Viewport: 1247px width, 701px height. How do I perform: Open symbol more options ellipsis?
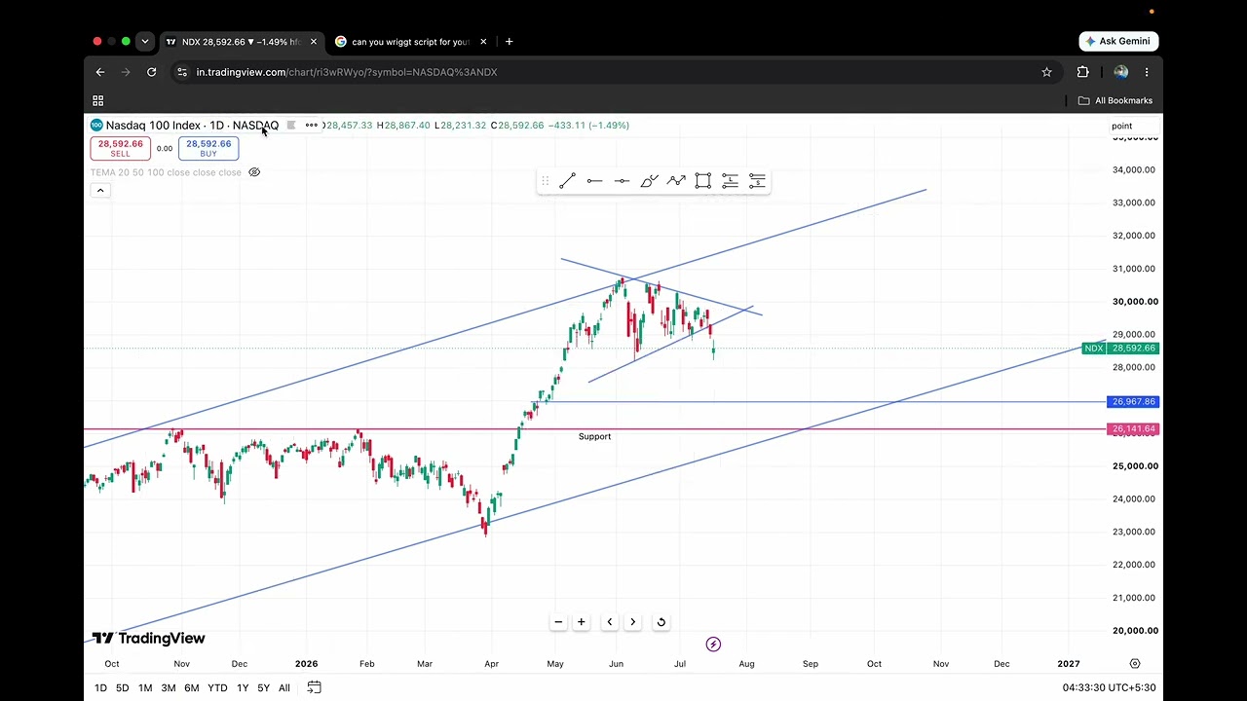click(311, 125)
